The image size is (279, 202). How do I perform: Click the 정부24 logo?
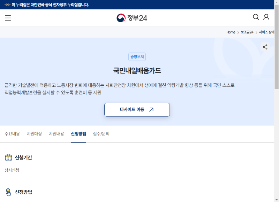[132, 18]
